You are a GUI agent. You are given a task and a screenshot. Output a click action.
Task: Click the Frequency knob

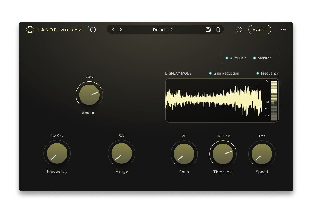[x=57, y=154]
